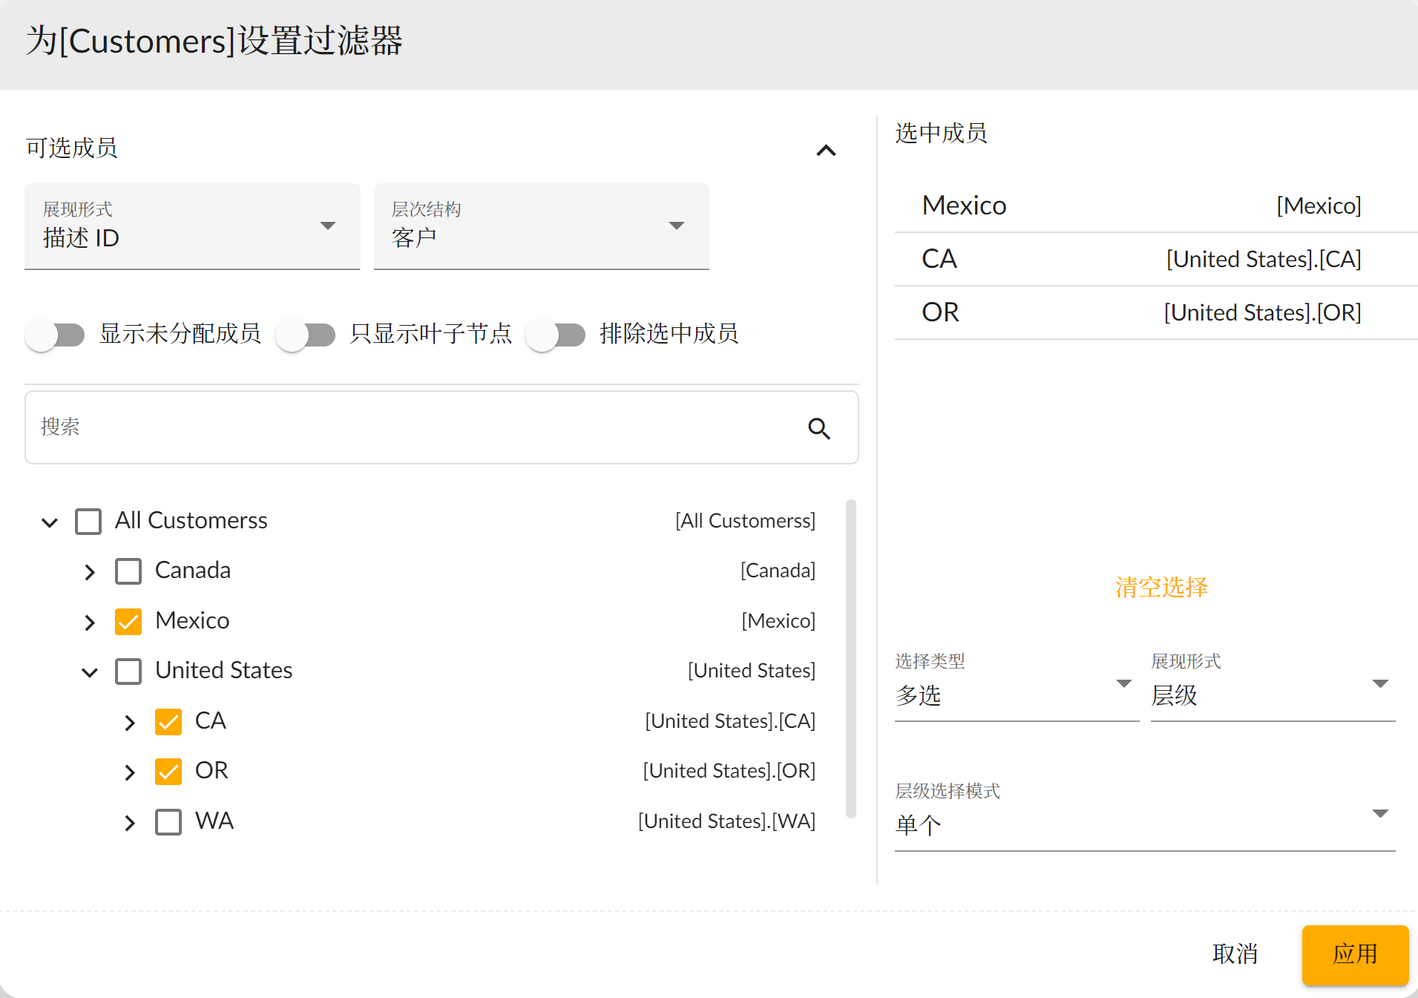Image resolution: width=1418 pixels, height=998 pixels.
Task: Click the 'WA' tree label
Action: (214, 821)
